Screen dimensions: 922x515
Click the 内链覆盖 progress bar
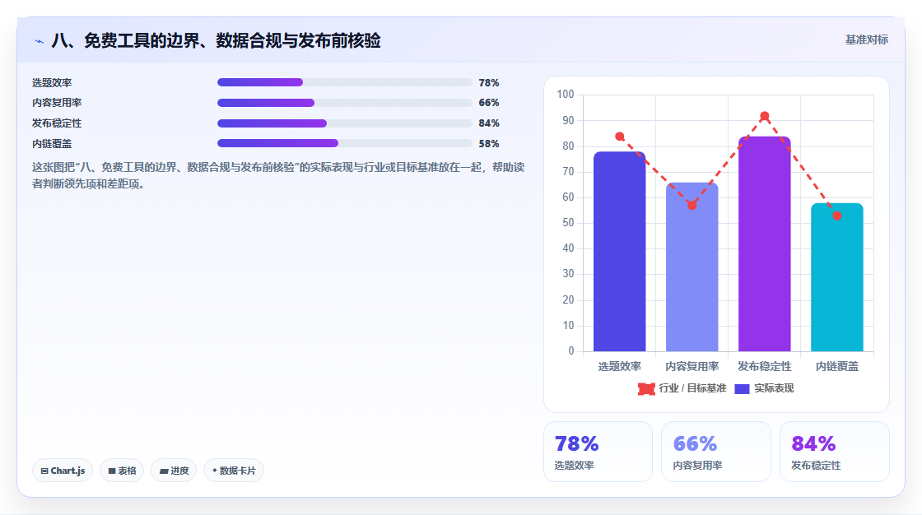345,143
